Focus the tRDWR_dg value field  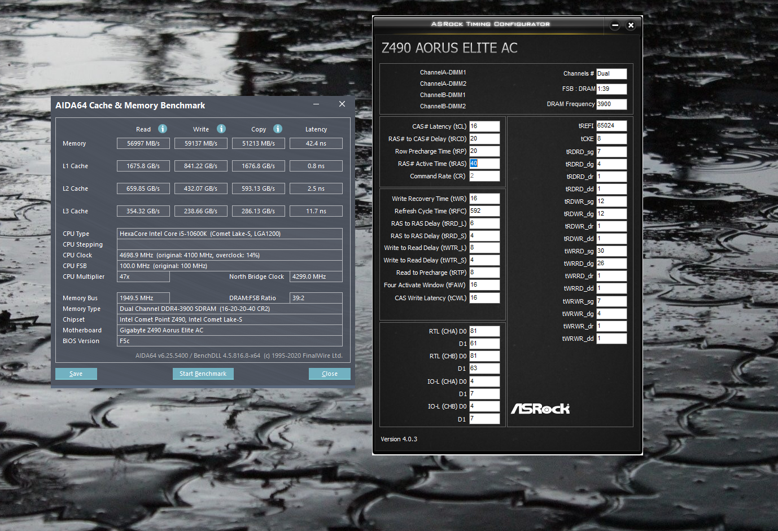coord(611,214)
